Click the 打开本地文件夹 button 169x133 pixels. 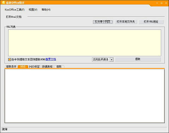pyautogui.click(x=126, y=22)
